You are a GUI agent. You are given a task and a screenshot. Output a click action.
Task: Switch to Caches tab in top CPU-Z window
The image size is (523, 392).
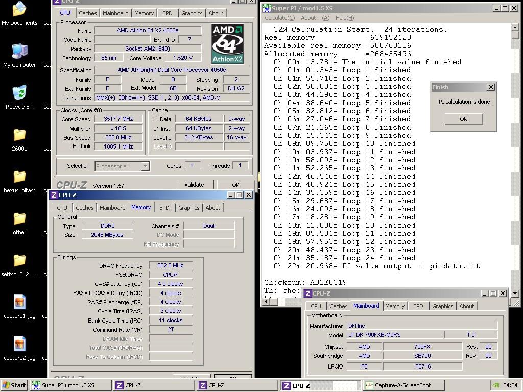88,13
